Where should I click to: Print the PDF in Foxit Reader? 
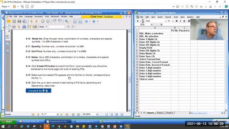(19, 21)
